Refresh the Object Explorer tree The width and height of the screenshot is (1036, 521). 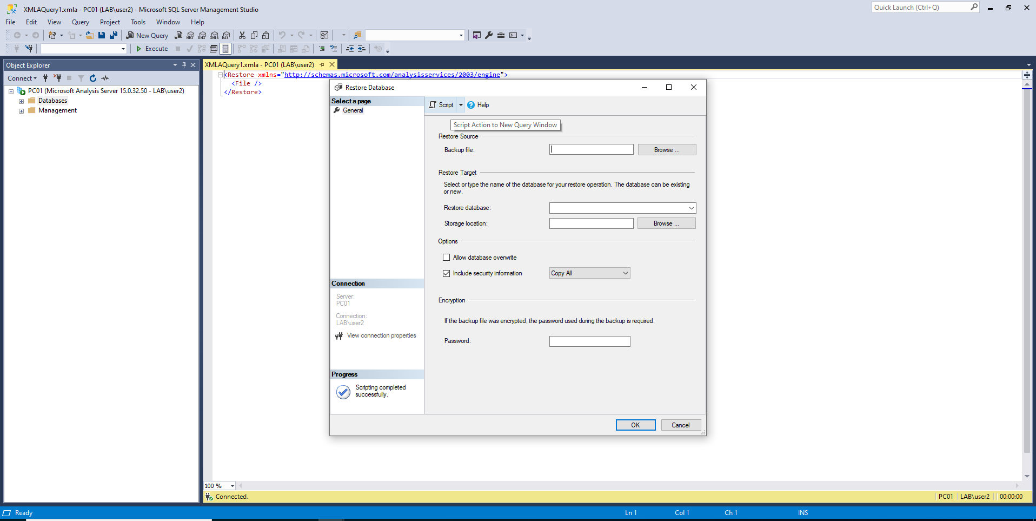pyautogui.click(x=93, y=78)
